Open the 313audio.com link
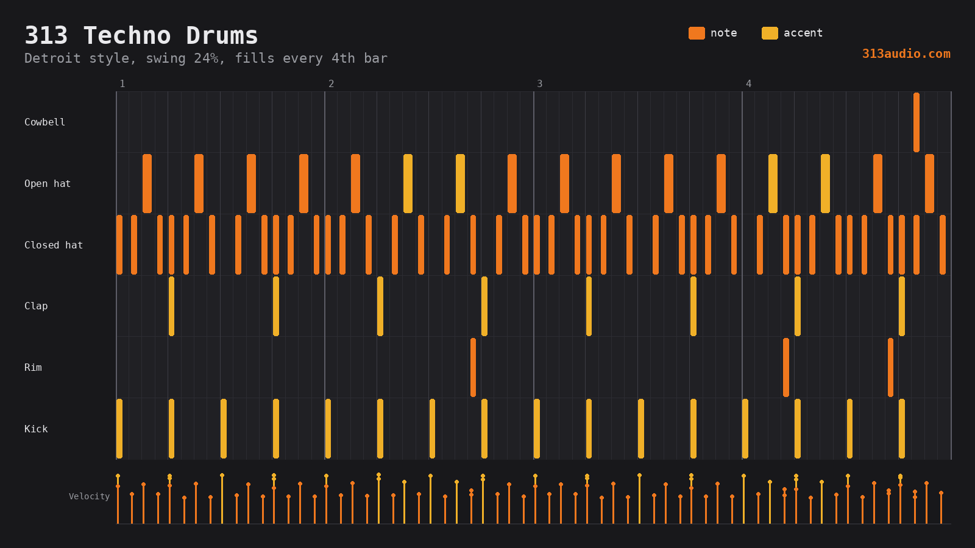This screenshot has height=548, width=975. pyautogui.click(x=906, y=54)
